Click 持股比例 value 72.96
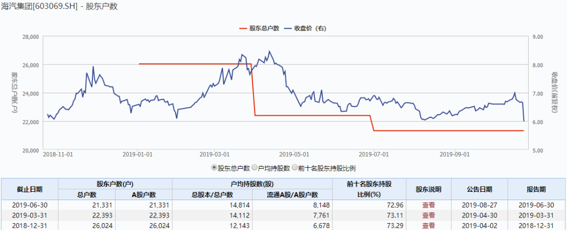The image size is (567, 230). click(396, 205)
